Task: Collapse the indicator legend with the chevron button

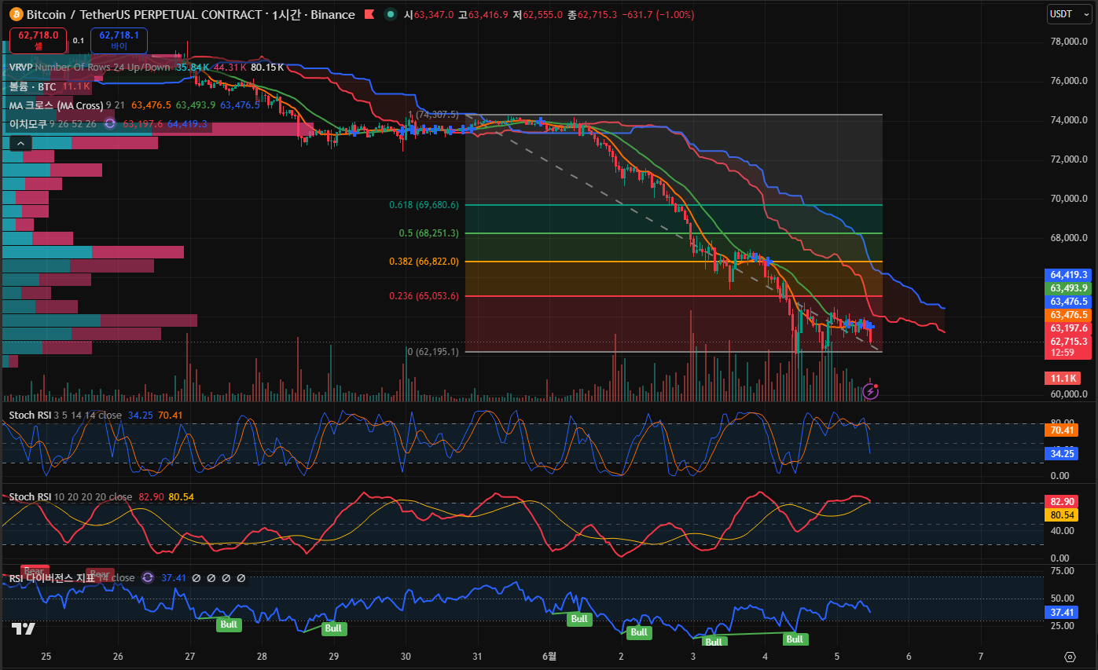Action: (20, 143)
